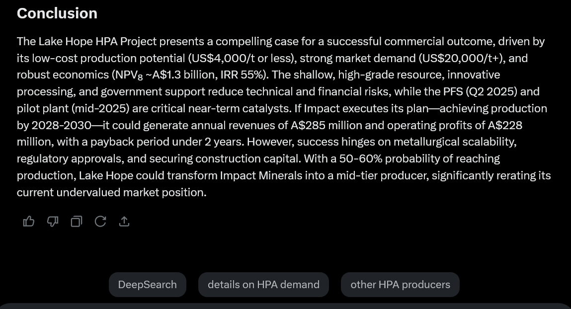Click the NPV8 subscript term
The width and height of the screenshot is (571, 309).
[x=129, y=75]
